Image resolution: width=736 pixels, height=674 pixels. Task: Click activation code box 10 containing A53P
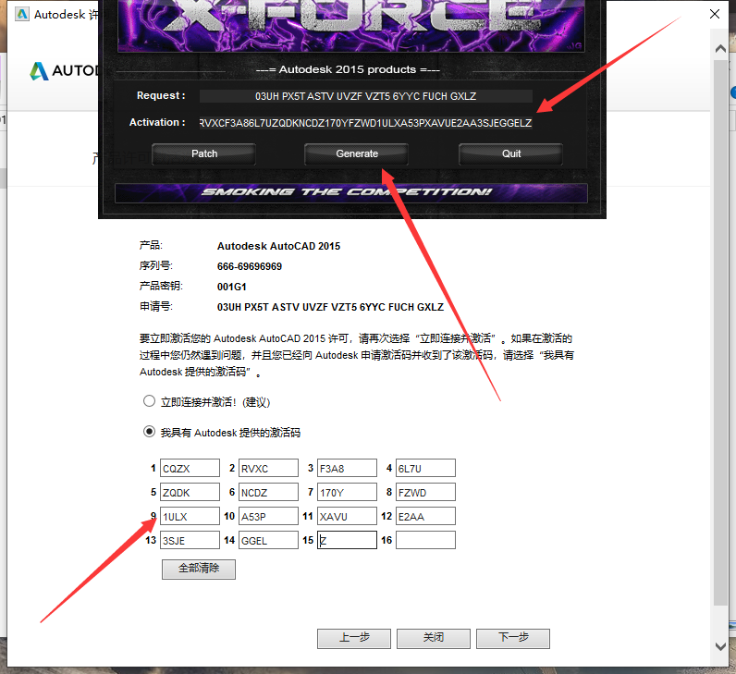(x=268, y=516)
